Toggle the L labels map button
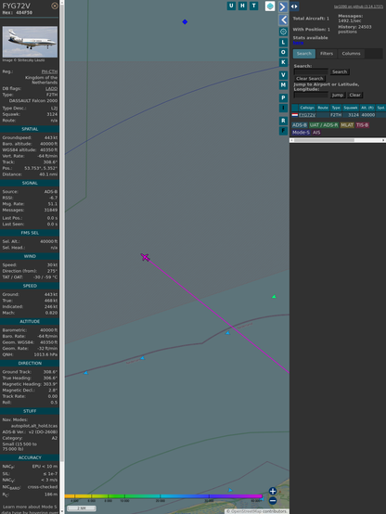The height and width of the screenshot is (514, 386). click(283, 43)
